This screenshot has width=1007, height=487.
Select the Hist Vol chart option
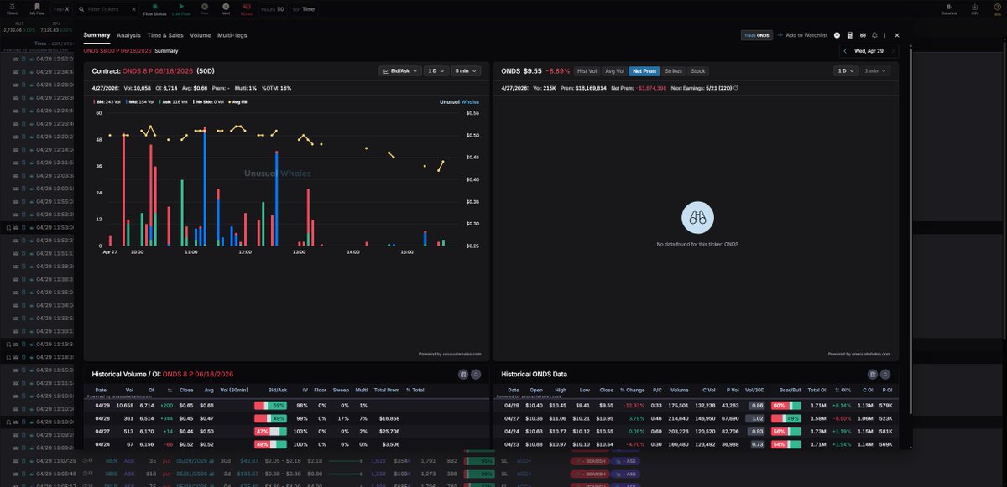(x=587, y=71)
